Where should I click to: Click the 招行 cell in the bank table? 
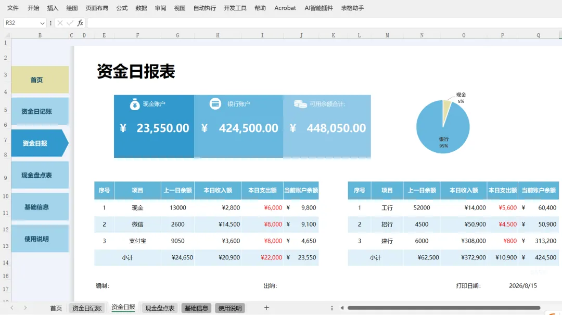click(387, 225)
